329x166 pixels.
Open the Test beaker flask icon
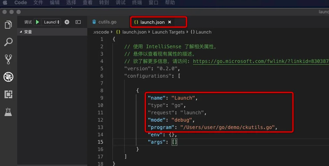point(8,112)
